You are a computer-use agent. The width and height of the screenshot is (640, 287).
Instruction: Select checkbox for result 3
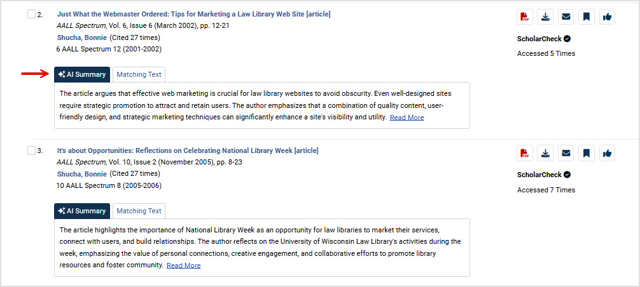pos(32,150)
